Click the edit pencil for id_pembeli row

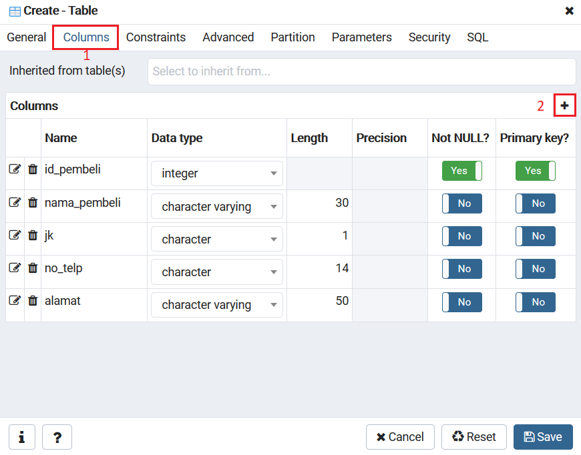point(15,168)
